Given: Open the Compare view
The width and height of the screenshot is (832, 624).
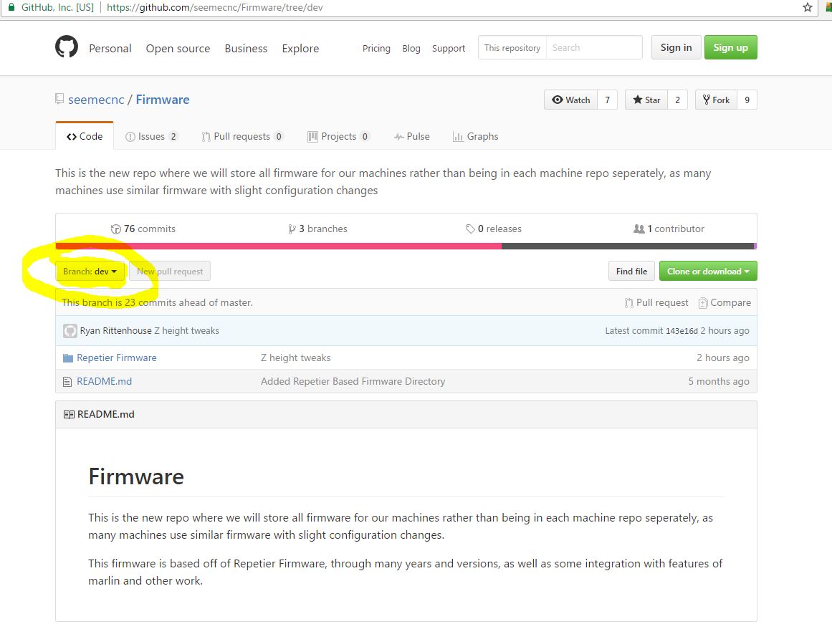Looking at the screenshot, I should [725, 302].
